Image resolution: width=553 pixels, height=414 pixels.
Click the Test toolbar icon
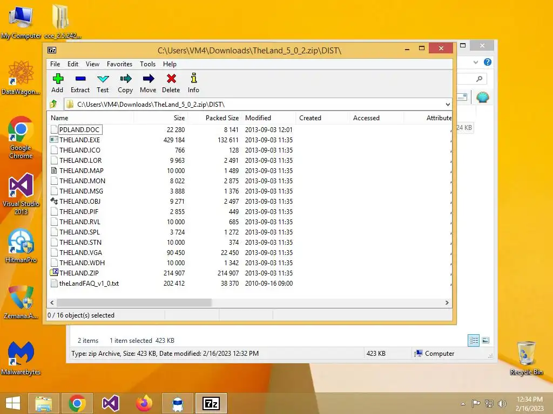coord(103,79)
